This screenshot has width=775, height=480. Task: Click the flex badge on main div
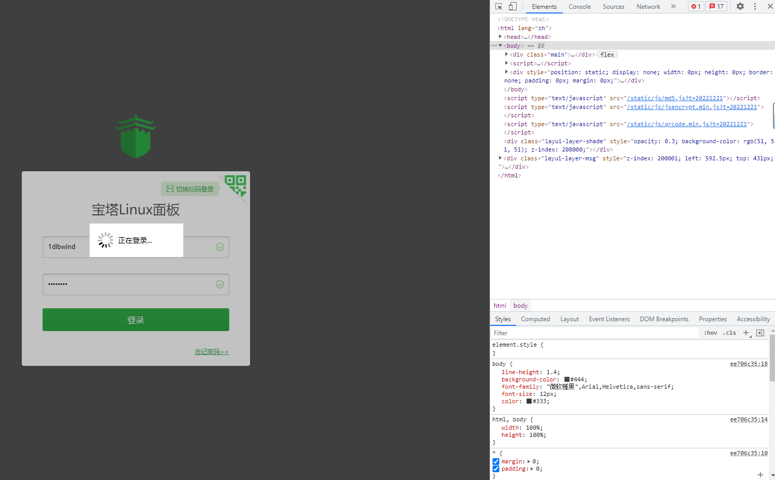607,54
